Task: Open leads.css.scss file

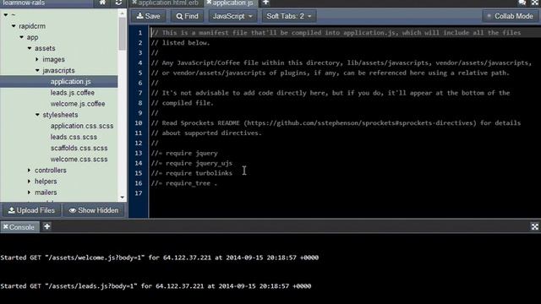Action: click(x=74, y=137)
